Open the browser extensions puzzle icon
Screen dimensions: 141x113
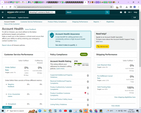click(x=121, y=7)
